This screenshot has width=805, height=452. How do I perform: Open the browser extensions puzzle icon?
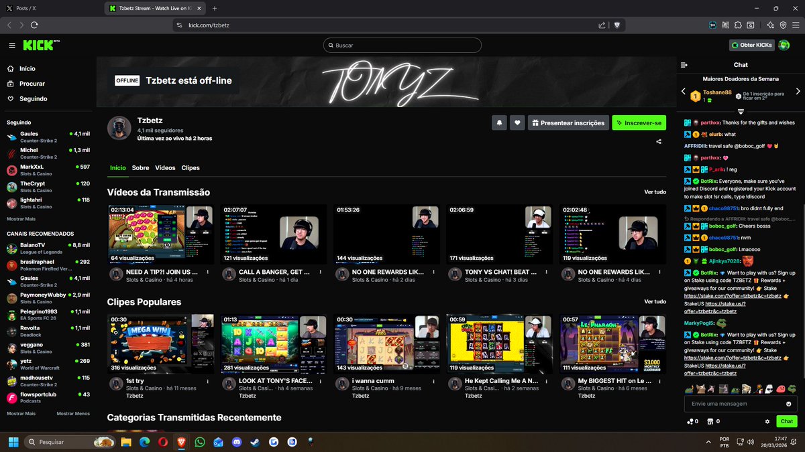(738, 25)
